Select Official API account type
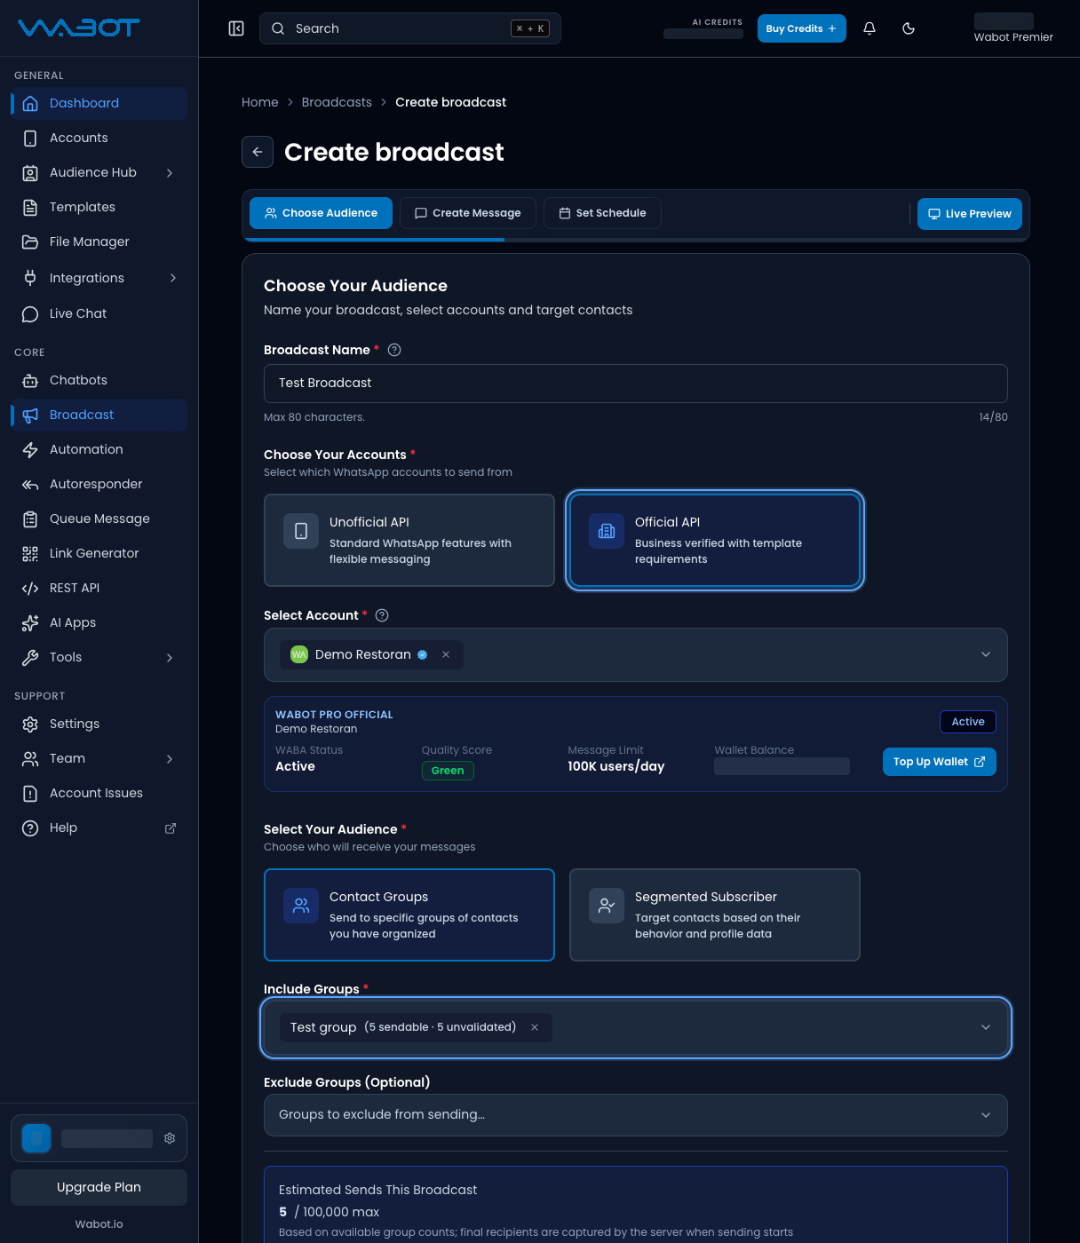 point(715,540)
